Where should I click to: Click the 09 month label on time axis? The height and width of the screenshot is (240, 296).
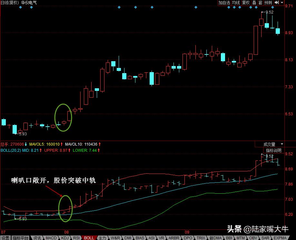(x=187, y=232)
